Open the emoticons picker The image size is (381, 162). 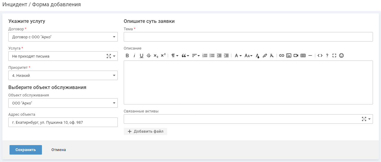pos(341,55)
